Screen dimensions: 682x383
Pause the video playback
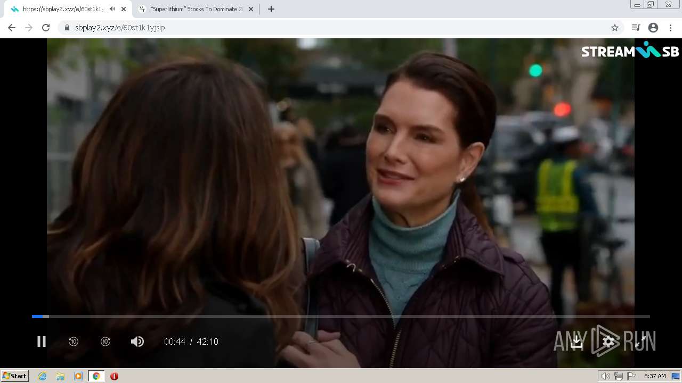click(41, 342)
